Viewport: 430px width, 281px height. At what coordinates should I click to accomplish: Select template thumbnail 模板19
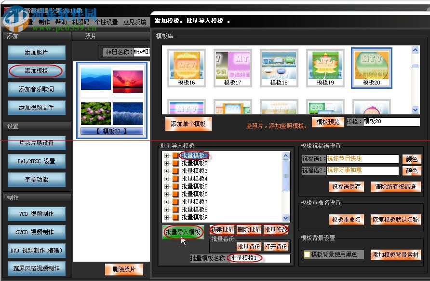click(325, 68)
